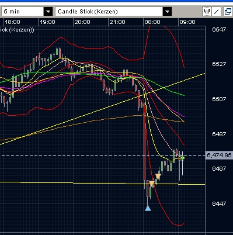Image resolution: width=233 pixels, height=235 pixels.
Task: Click the 20:00 time axis label
Action: click(82, 22)
